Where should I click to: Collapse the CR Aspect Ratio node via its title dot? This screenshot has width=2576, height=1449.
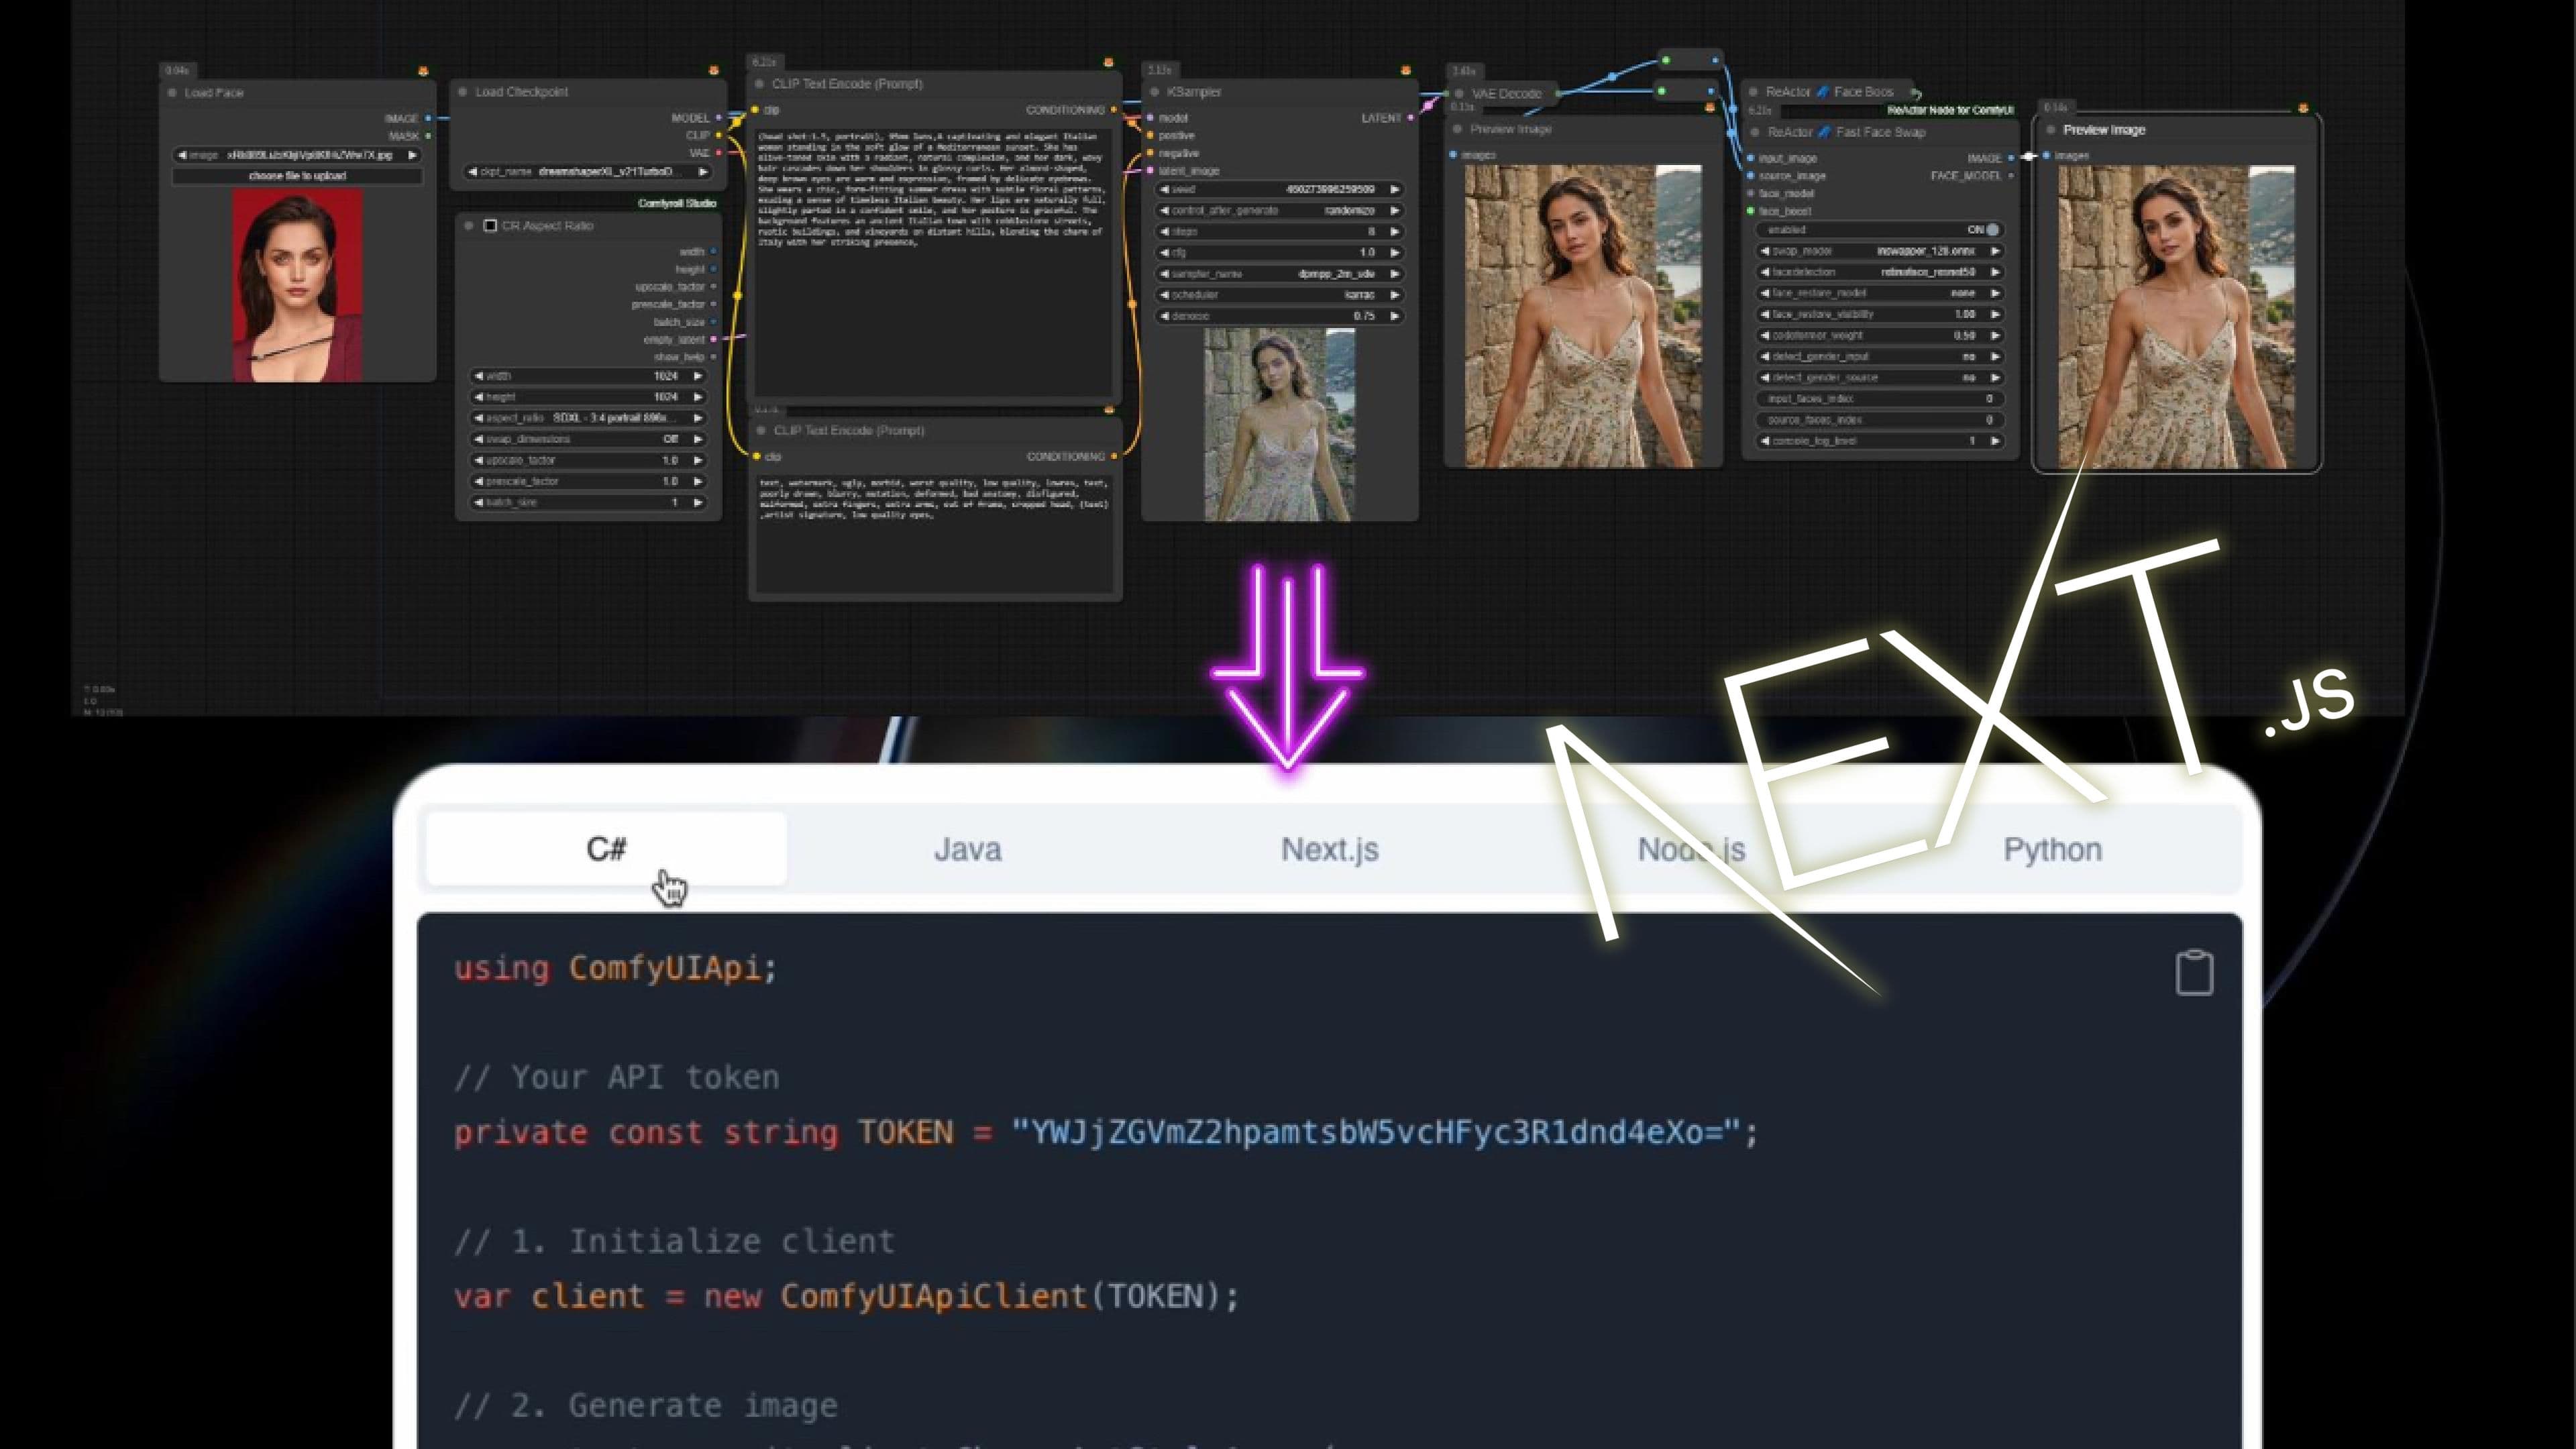[469, 226]
